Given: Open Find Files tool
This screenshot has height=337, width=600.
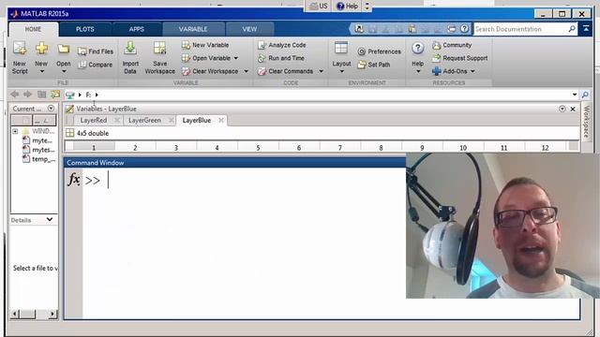Looking at the screenshot, I should pos(96,51).
